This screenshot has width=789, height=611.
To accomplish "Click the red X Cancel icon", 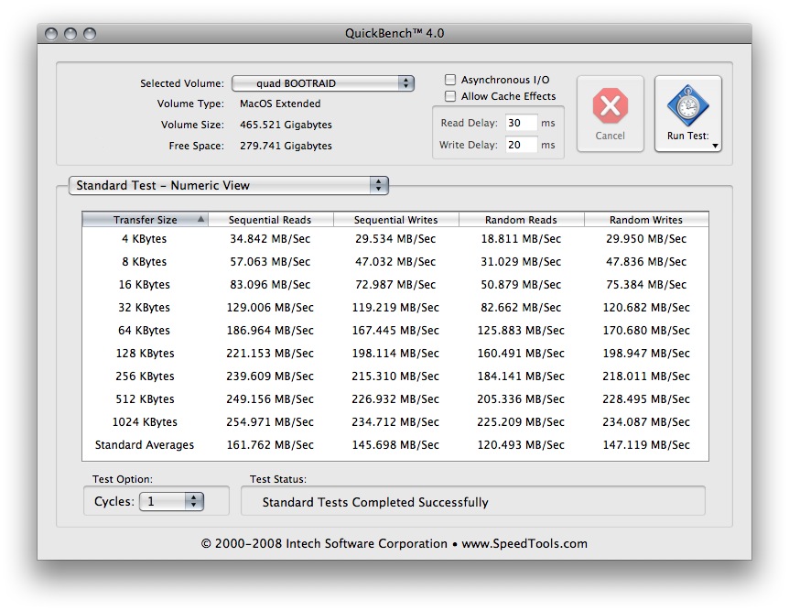I will pyautogui.click(x=610, y=105).
